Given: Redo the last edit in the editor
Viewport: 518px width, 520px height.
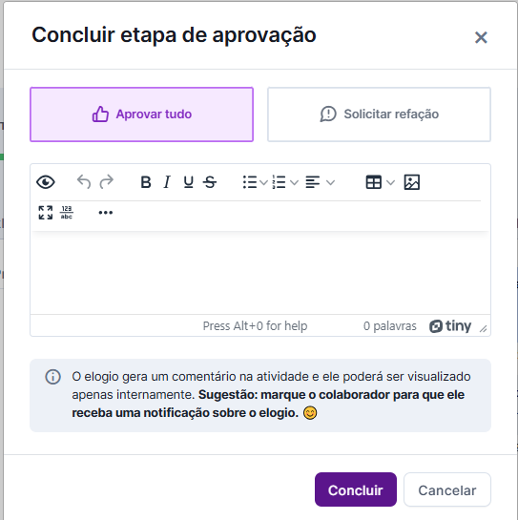Looking at the screenshot, I should (x=107, y=182).
